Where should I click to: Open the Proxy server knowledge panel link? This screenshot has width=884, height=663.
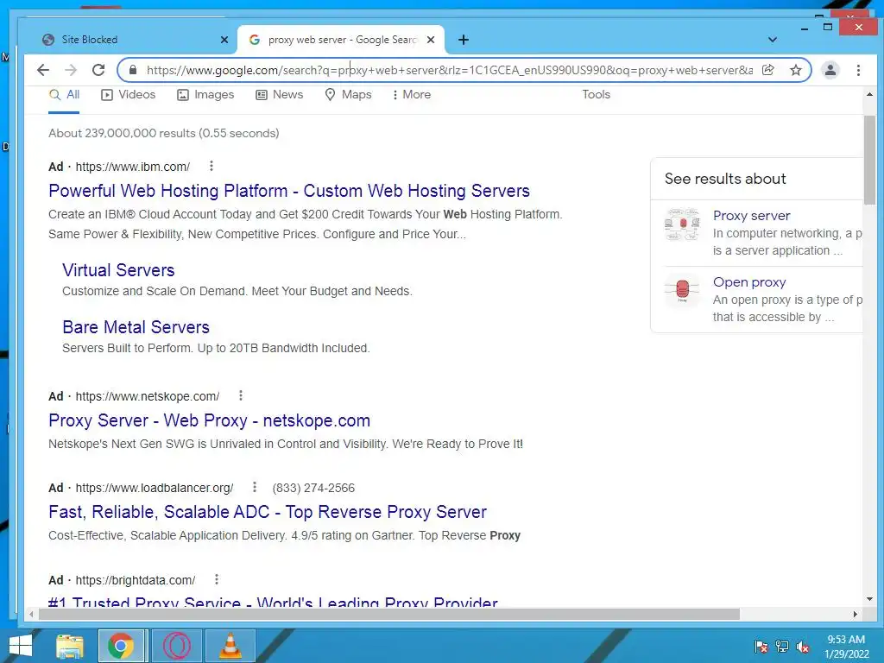pos(752,215)
